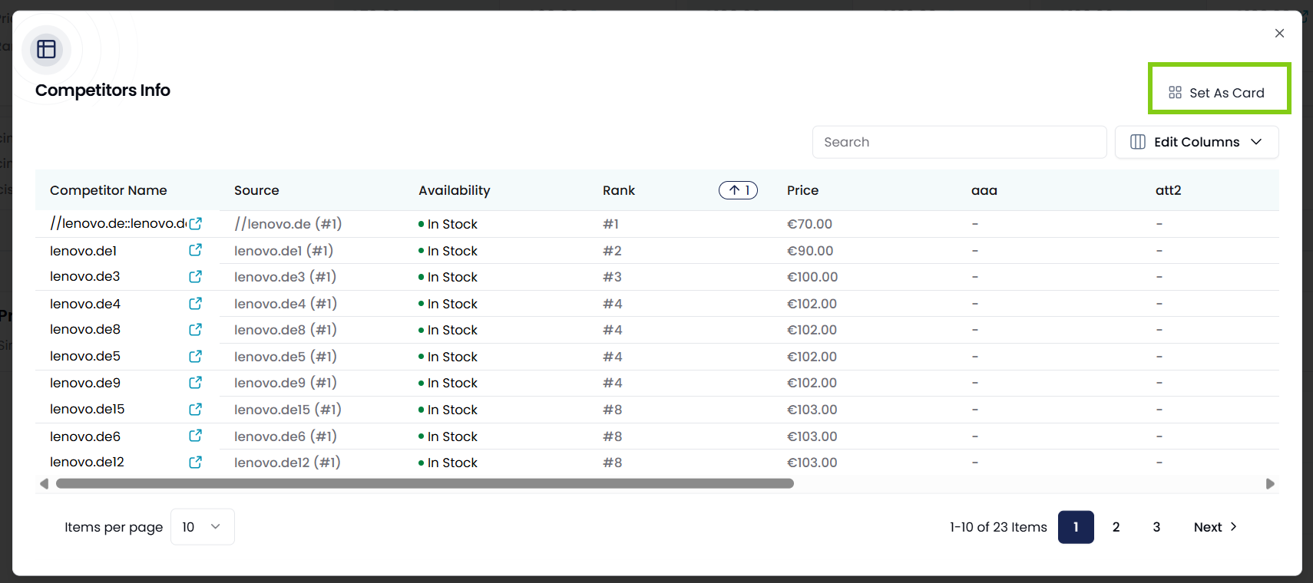This screenshot has height=583, width=1313.
Task: Open external link icon for lenovo.de6
Action: (196, 436)
